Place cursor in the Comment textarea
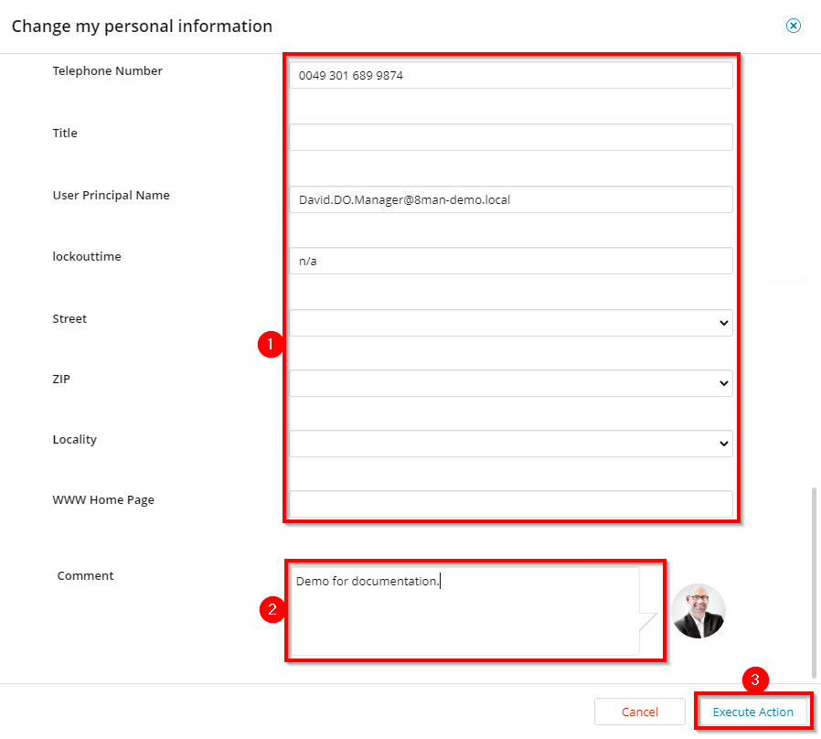This screenshot has height=739, width=821. (466, 608)
